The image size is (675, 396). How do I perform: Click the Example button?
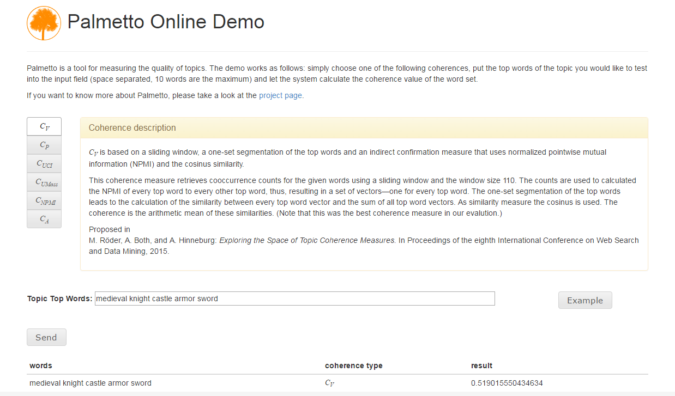coord(585,300)
